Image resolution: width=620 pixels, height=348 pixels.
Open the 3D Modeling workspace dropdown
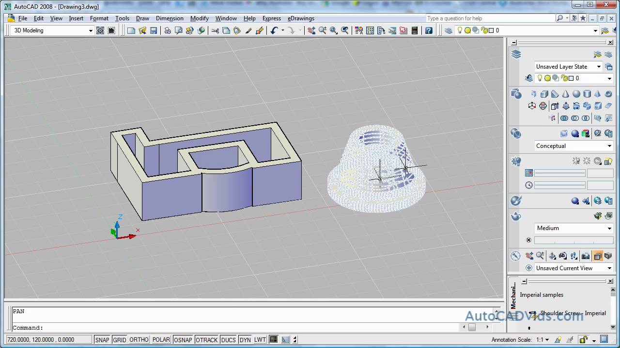tap(52, 30)
